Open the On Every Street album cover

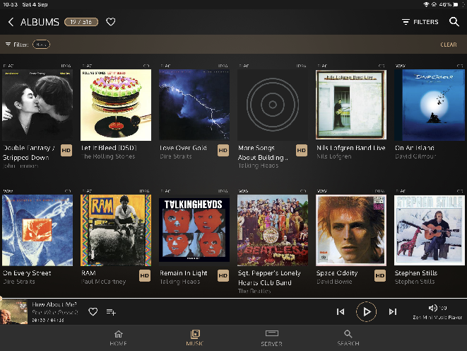click(x=37, y=230)
